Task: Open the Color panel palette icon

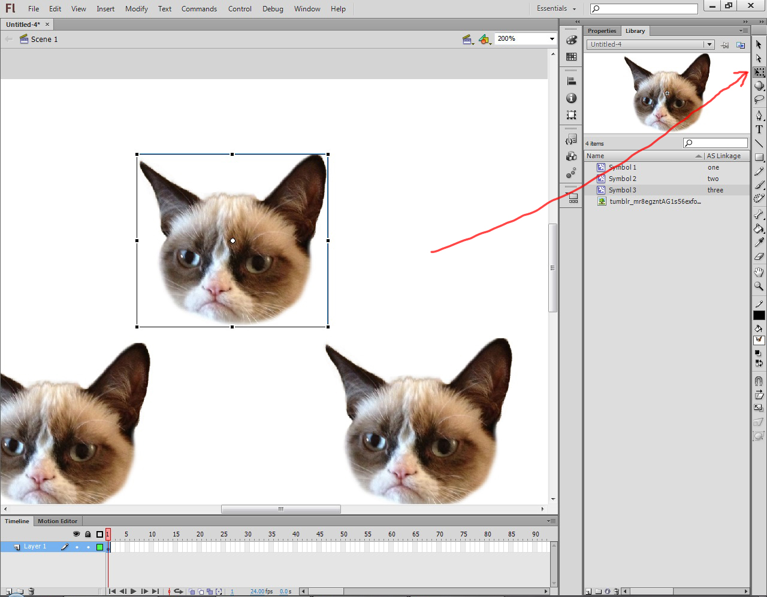Action: click(572, 40)
